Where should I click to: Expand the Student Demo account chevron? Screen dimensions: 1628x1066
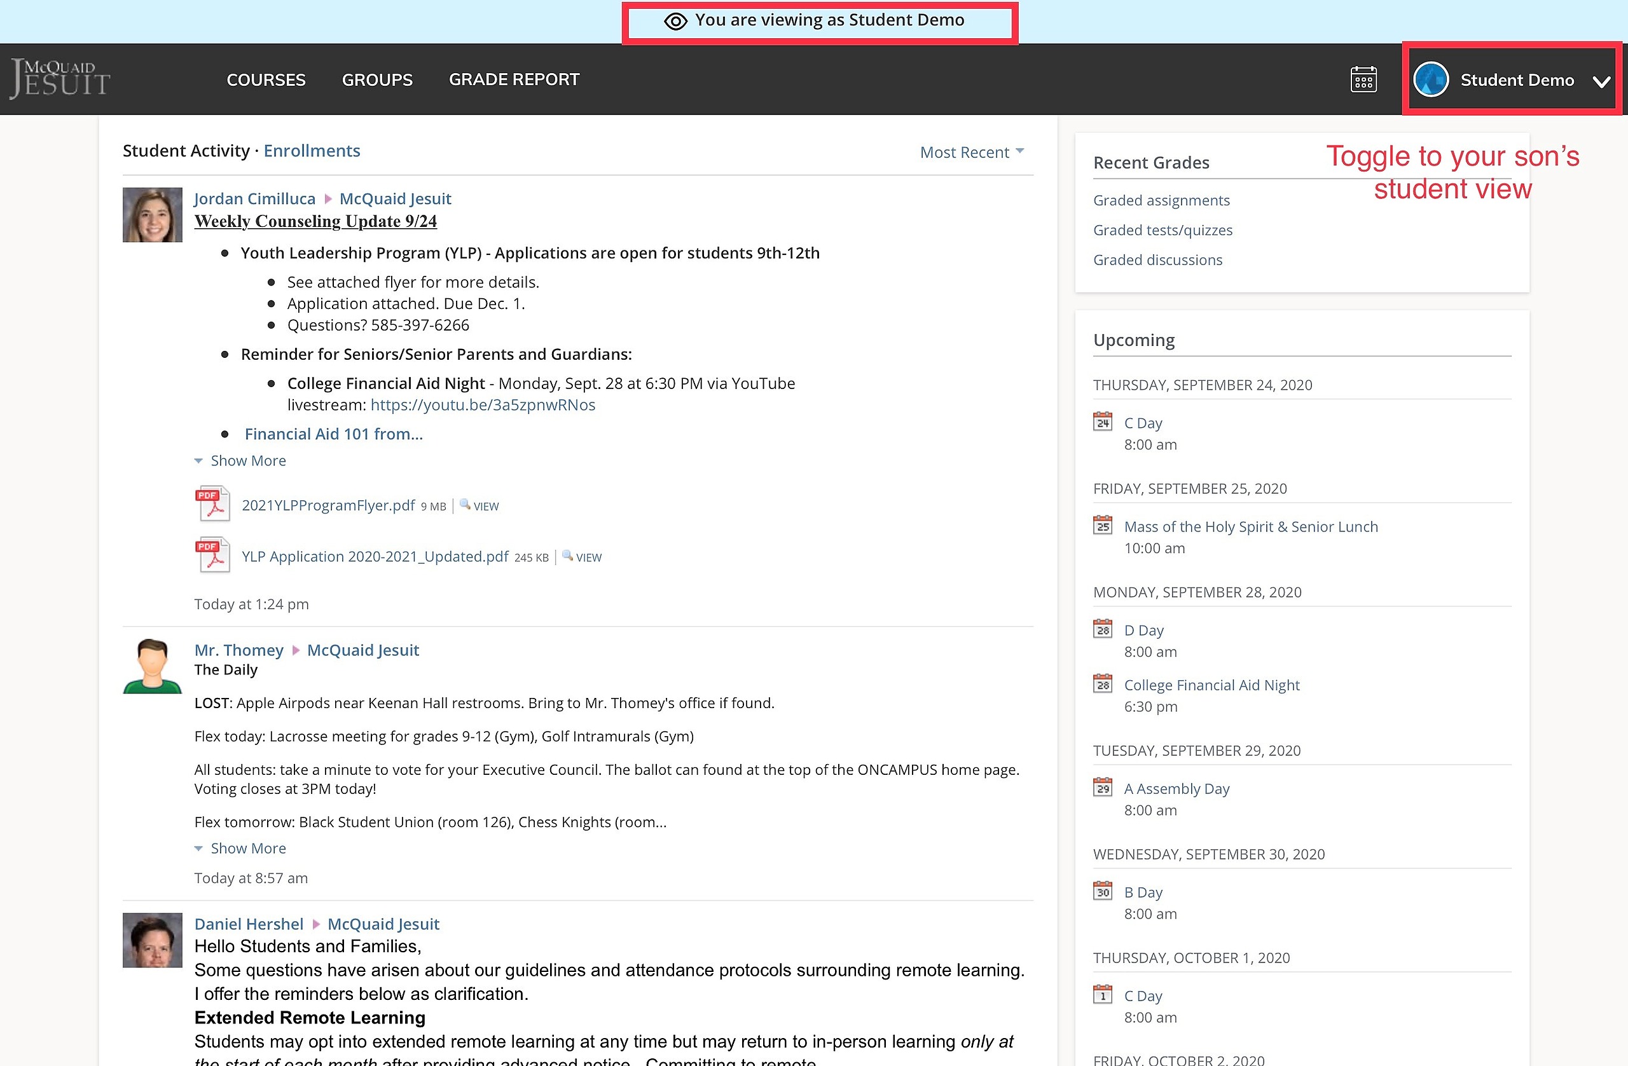click(x=1601, y=81)
